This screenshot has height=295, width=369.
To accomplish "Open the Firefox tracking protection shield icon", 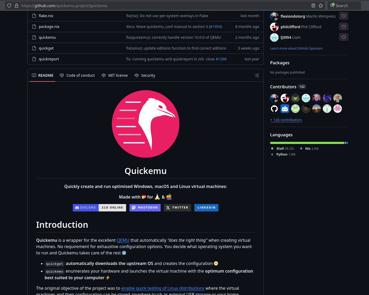I will 9,6.
